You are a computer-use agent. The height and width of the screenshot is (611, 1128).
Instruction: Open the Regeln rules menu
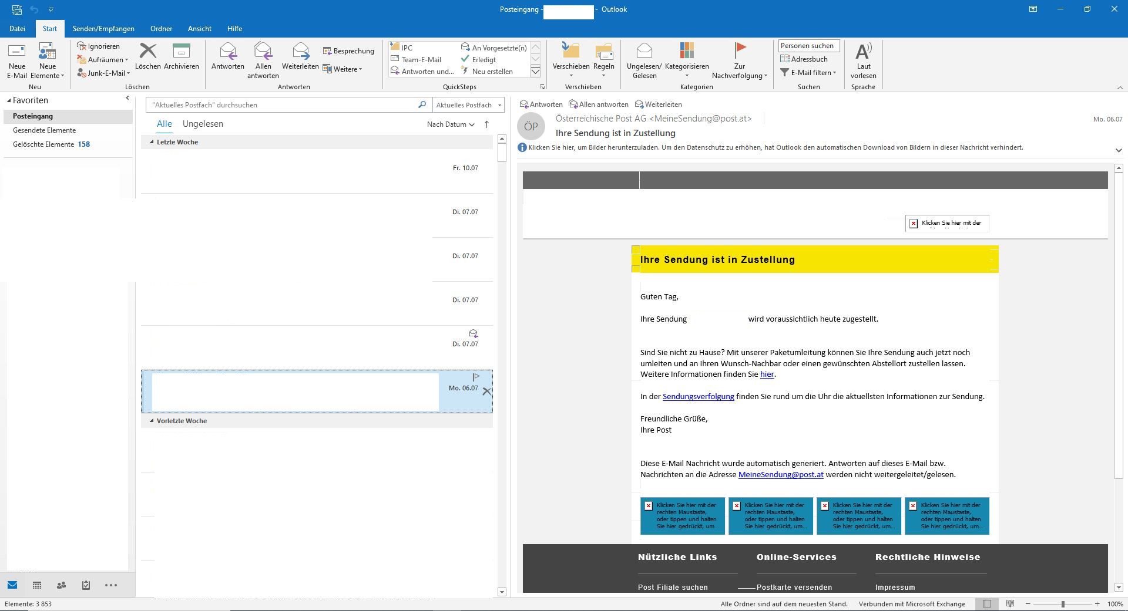tap(604, 60)
